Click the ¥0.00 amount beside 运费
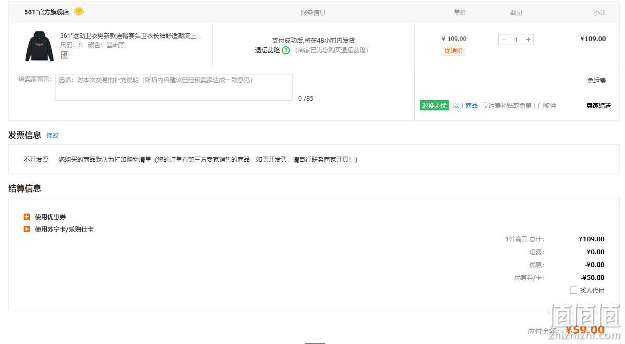The width and height of the screenshot is (625, 344). (x=596, y=252)
